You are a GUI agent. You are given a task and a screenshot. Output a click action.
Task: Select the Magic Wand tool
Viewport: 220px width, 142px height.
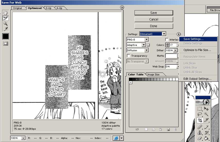tap(206, 114)
